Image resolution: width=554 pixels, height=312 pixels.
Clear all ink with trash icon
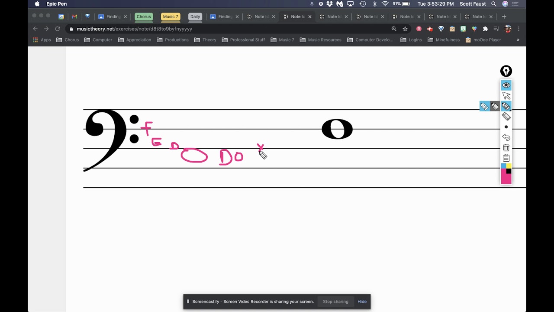(506, 148)
